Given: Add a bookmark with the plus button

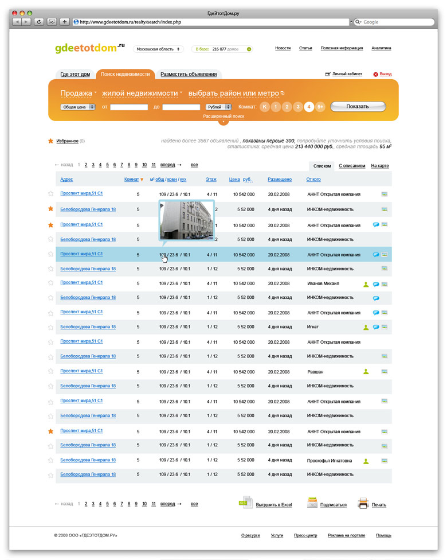Looking at the screenshot, I should point(65,22).
